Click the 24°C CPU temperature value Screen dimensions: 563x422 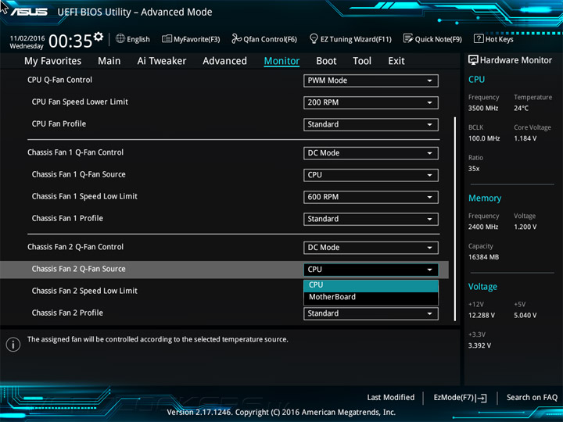pos(521,108)
